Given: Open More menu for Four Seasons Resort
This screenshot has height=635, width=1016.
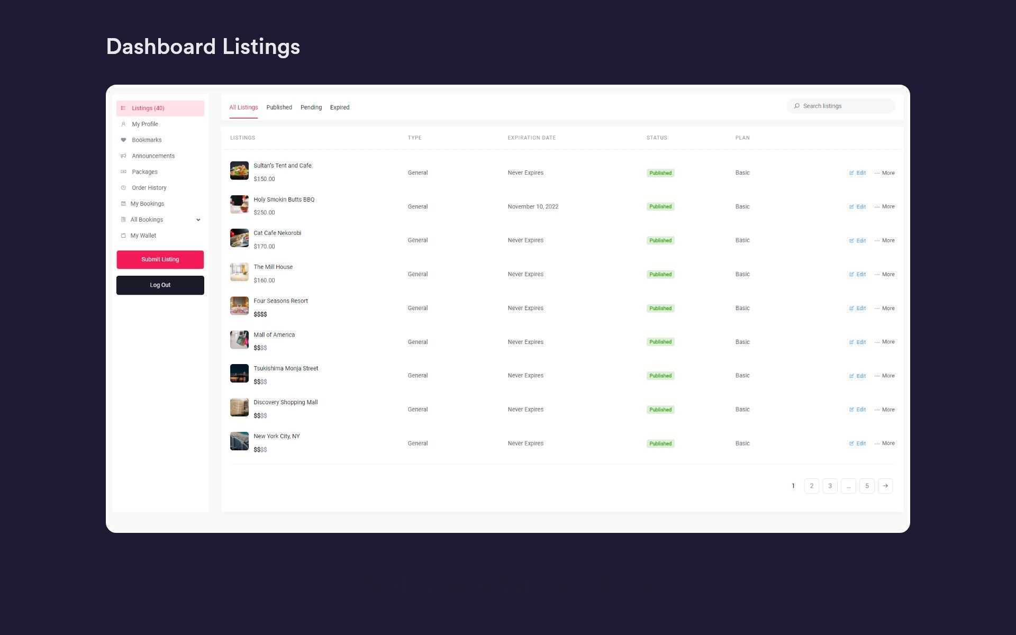Looking at the screenshot, I should coord(884,309).
